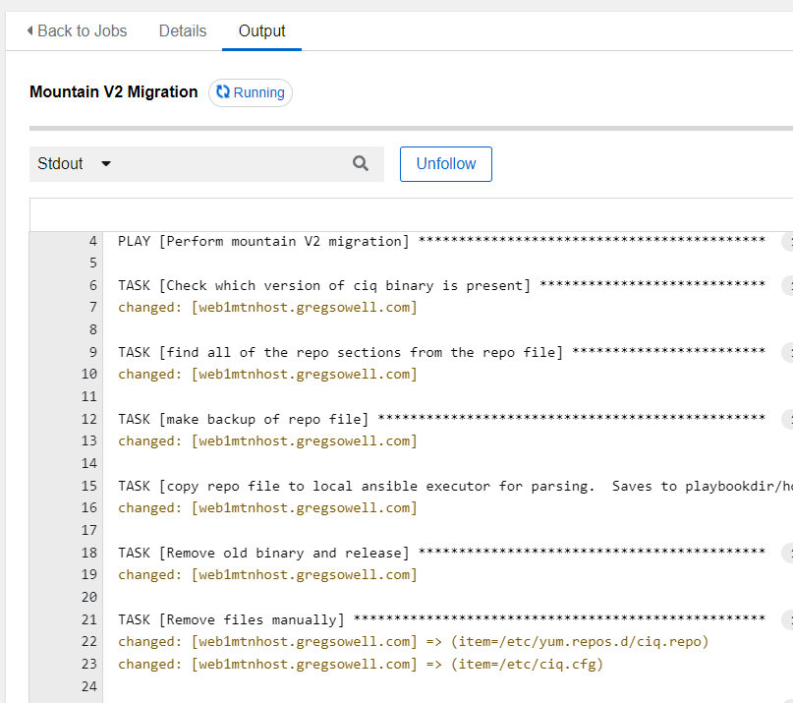Switch to the Details tab
This screenshot has width=793, height=703.
pos(183,30)
